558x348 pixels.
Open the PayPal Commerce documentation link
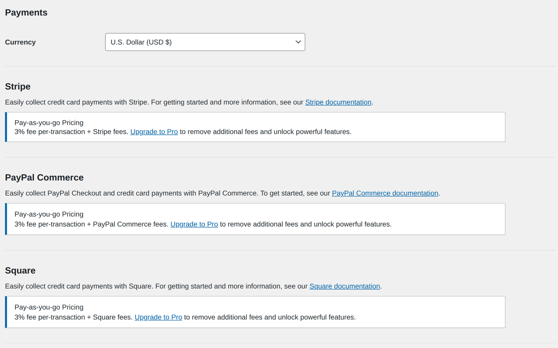(385, 193)
